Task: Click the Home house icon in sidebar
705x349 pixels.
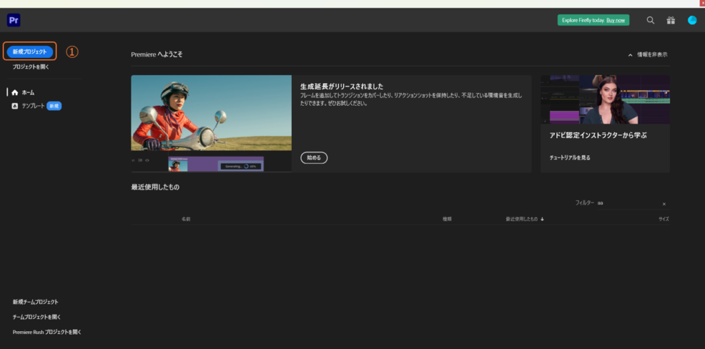Action: 14,92
